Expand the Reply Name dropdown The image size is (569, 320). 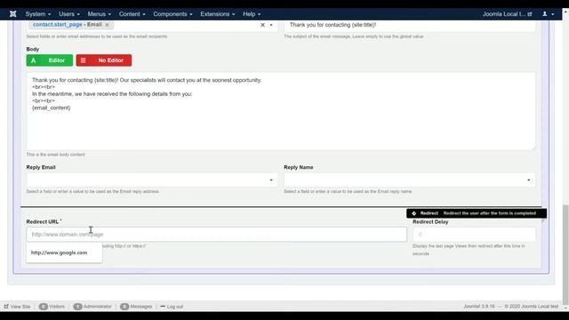pyautogui.click(x=529, y=180)
